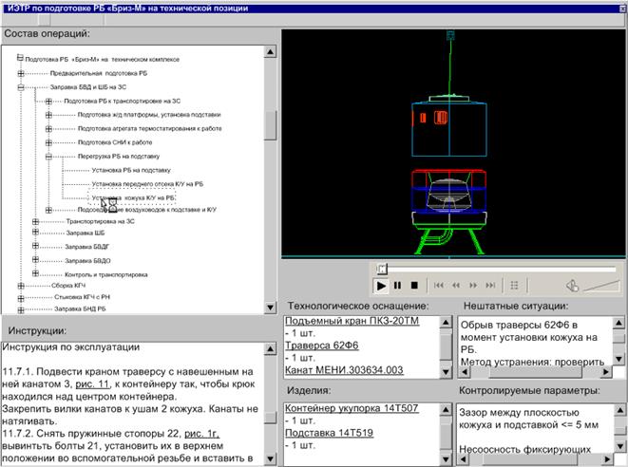Click the playback seek bar thumb
The image size is (628, 467).
click(x=382, y=269)
